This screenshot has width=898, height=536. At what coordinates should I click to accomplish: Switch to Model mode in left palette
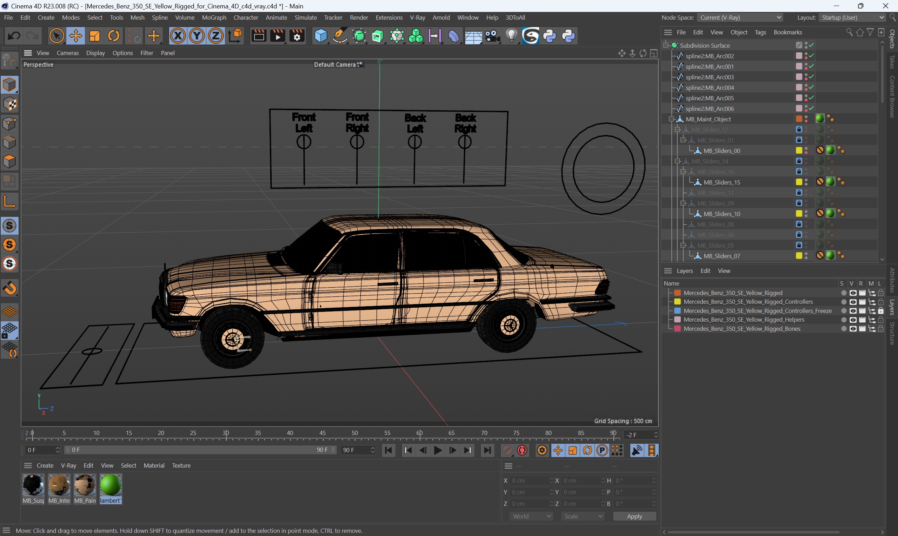click(9, 85)
